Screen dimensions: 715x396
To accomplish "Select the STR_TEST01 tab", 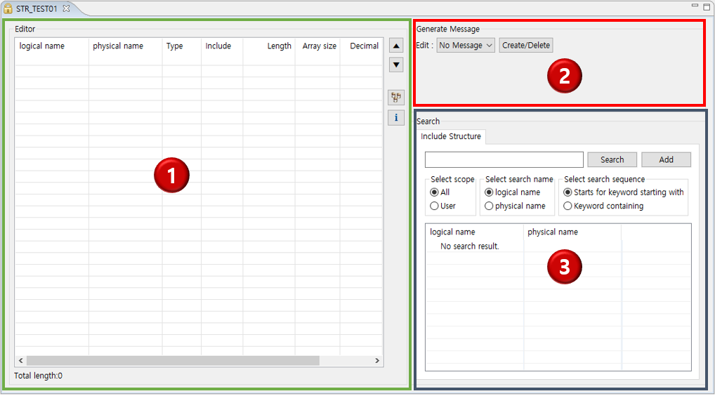I will pyautogui.click(x=37, y=8).
